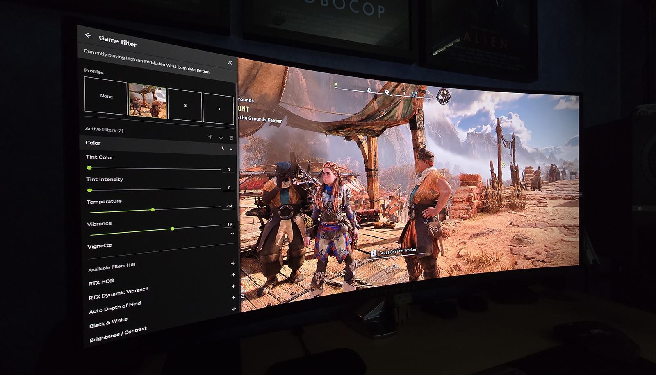Image resolution: width=656 pixels, height=375 pixels.
Task: Click the Vibrance value field showing 16
Action: 229,225
